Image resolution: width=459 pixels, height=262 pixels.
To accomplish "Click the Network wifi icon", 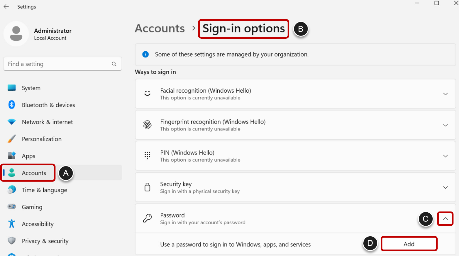I will pos(12,122).
